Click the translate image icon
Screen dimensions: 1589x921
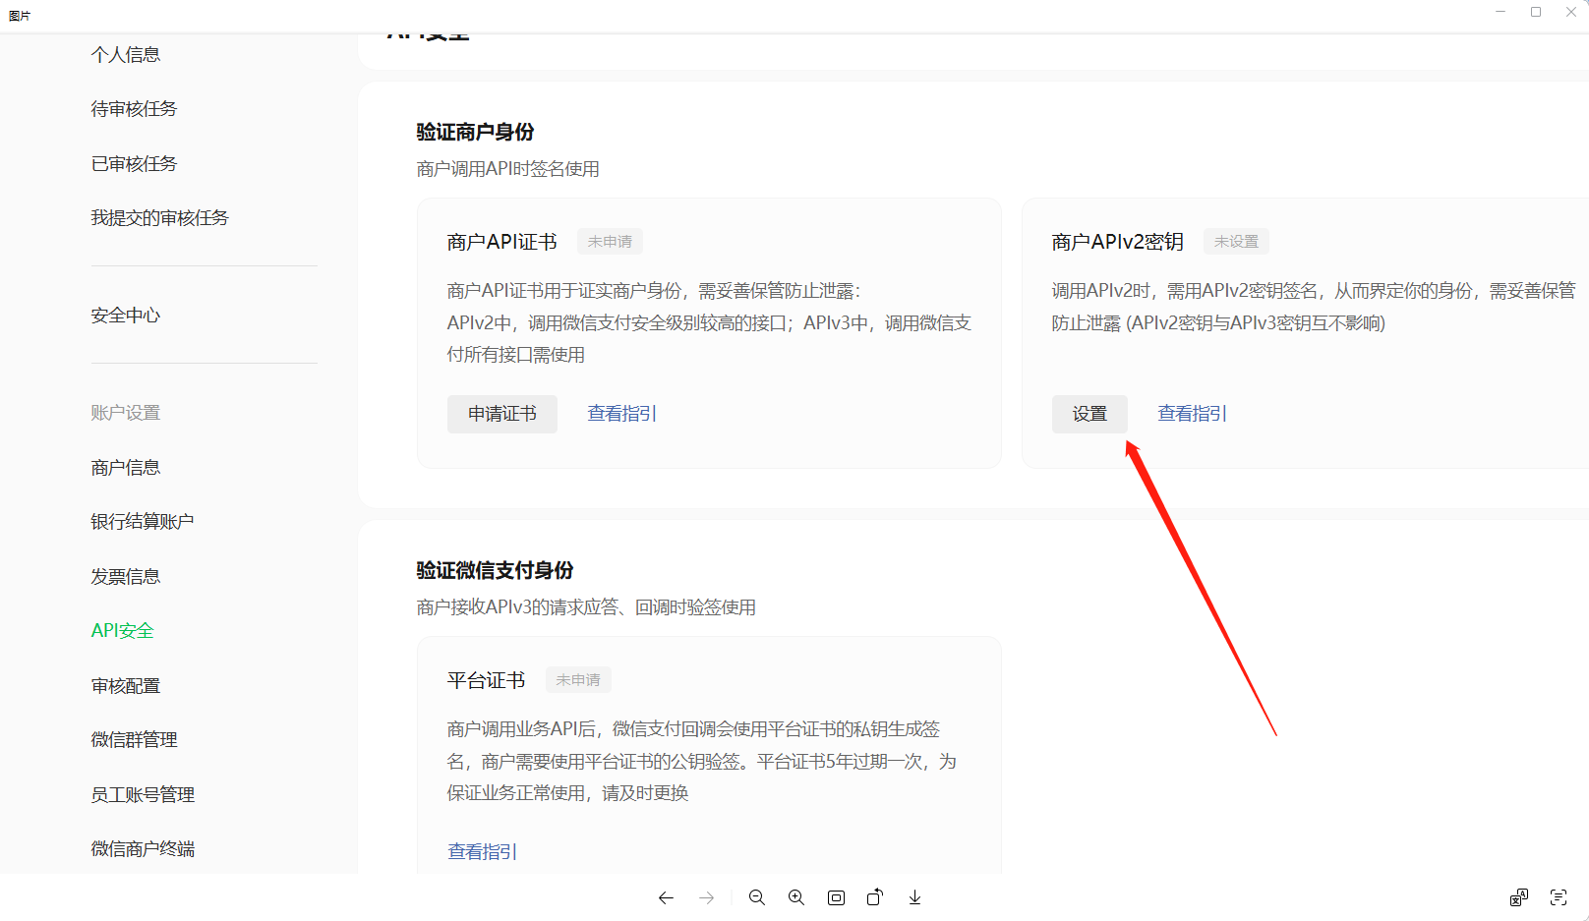click(1518, 897)
